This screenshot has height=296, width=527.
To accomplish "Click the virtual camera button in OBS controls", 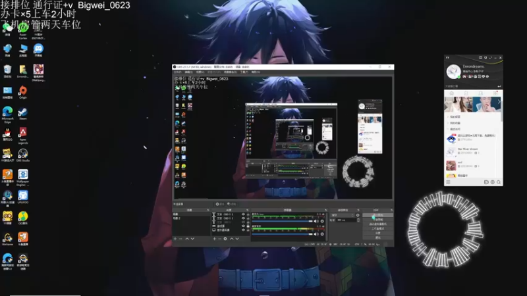I will click(377, 224).
